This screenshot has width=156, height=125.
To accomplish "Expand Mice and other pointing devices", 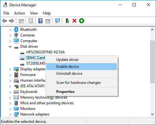I will coord(10,103).
